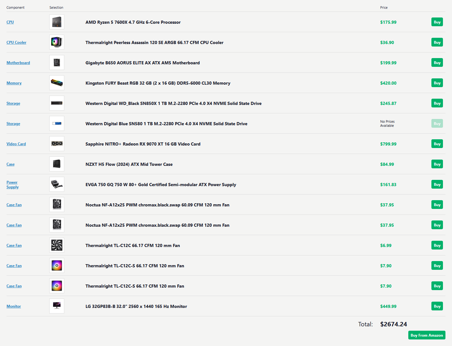Click the Western Digital WD_Black SN850X name

pos(174,103)
